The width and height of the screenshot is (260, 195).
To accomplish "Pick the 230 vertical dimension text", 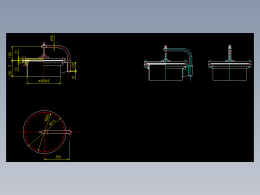I will (10, 73).
